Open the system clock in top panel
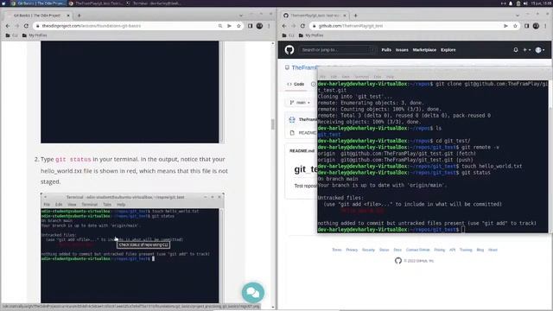 pyautogui.click(x=542, y=3)
